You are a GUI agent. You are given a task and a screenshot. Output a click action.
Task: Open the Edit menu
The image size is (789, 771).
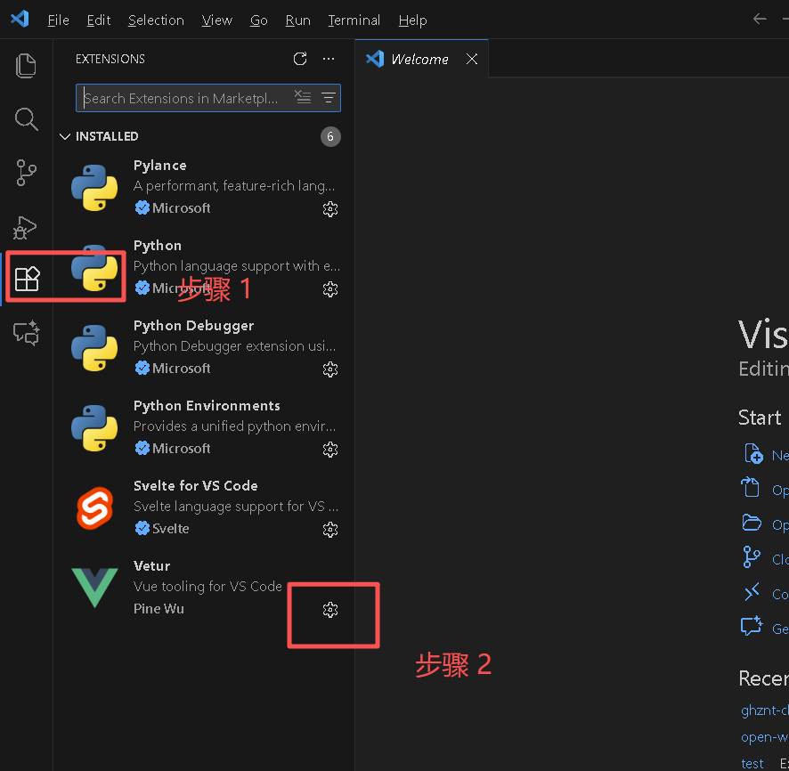click(99, 20)
